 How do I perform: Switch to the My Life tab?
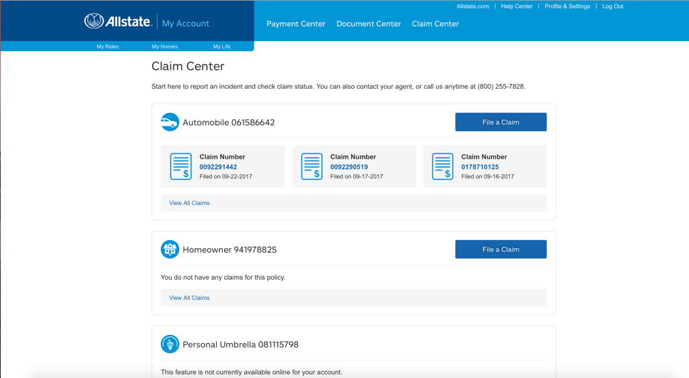[x=222, y=46]
